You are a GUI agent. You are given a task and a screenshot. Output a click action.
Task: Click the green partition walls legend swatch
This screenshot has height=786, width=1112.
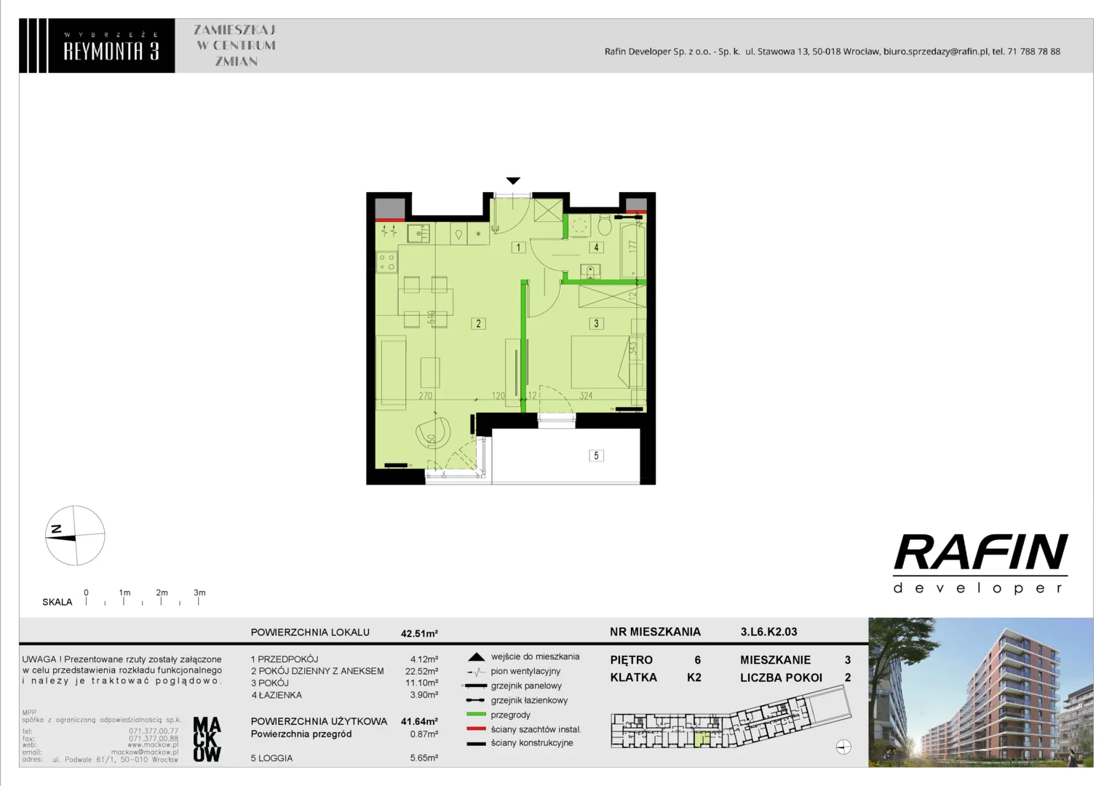pyautogui.click(x=476, y=715)
